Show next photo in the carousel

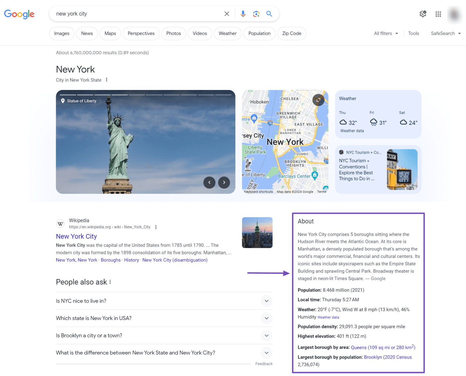pyautogui.click(x=224, y=182)
